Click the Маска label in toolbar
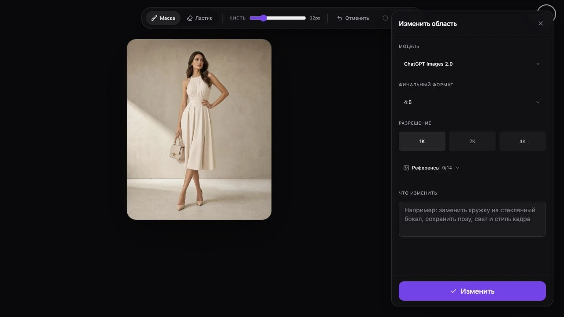564x317 pixels. click(x=167, y=18)
